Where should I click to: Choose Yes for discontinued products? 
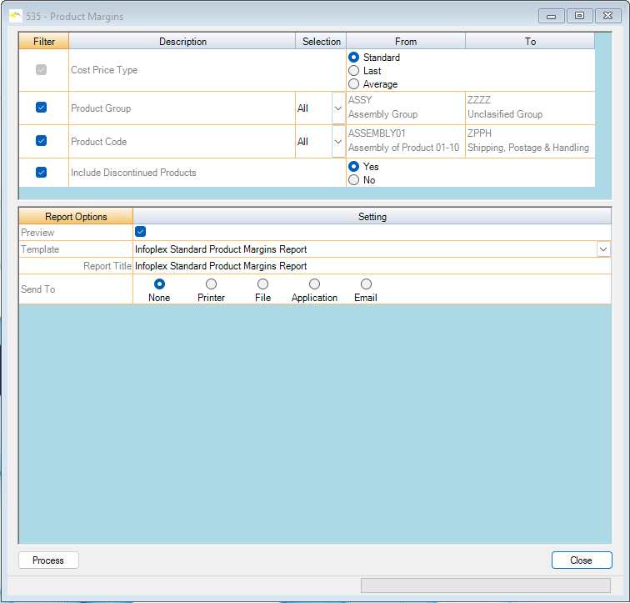(x=353, y=167)
